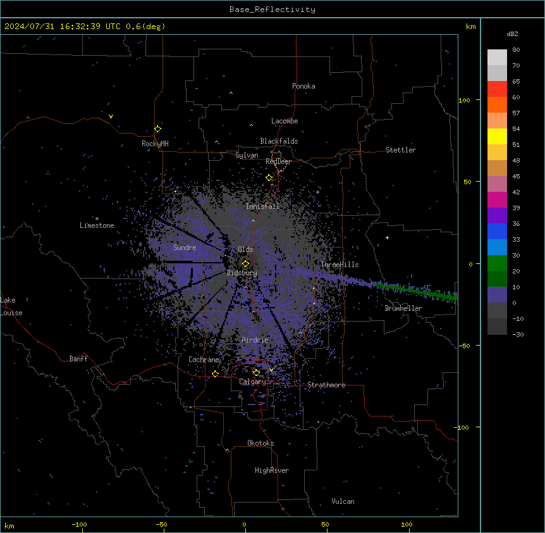
Task: Click the yellow 51-54 dBZ legend swatch
Action: pyautogui.click(x=497, y=136)
